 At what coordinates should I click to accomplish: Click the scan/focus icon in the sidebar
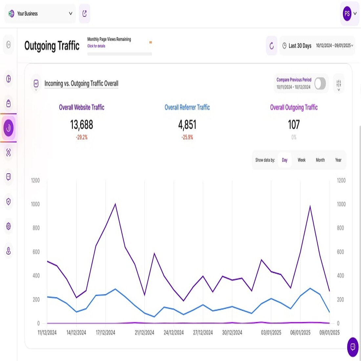coord(8,153)
